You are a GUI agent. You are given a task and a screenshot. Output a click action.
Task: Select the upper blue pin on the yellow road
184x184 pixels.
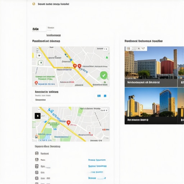(66, 55)
